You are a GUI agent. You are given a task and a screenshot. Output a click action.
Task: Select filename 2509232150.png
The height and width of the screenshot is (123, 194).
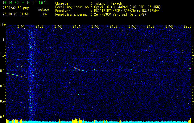click(16, 8)
